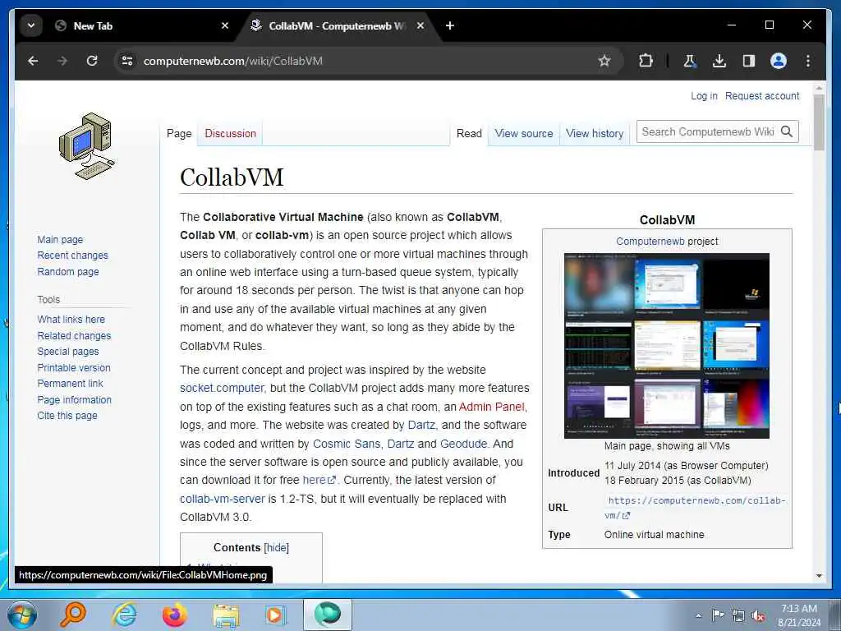Open the Geodude link
This screenshot has height=631, width=841.
coord(463,444)
